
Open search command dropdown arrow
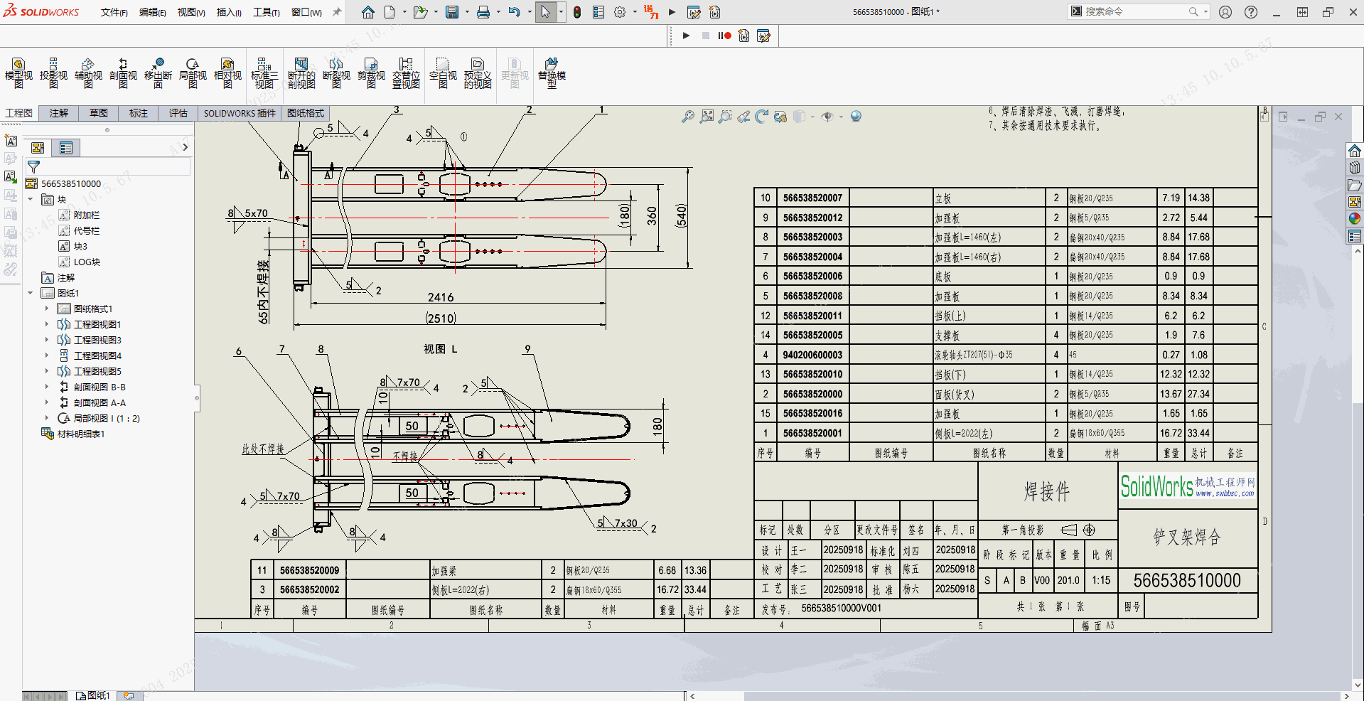[1206, 12]
